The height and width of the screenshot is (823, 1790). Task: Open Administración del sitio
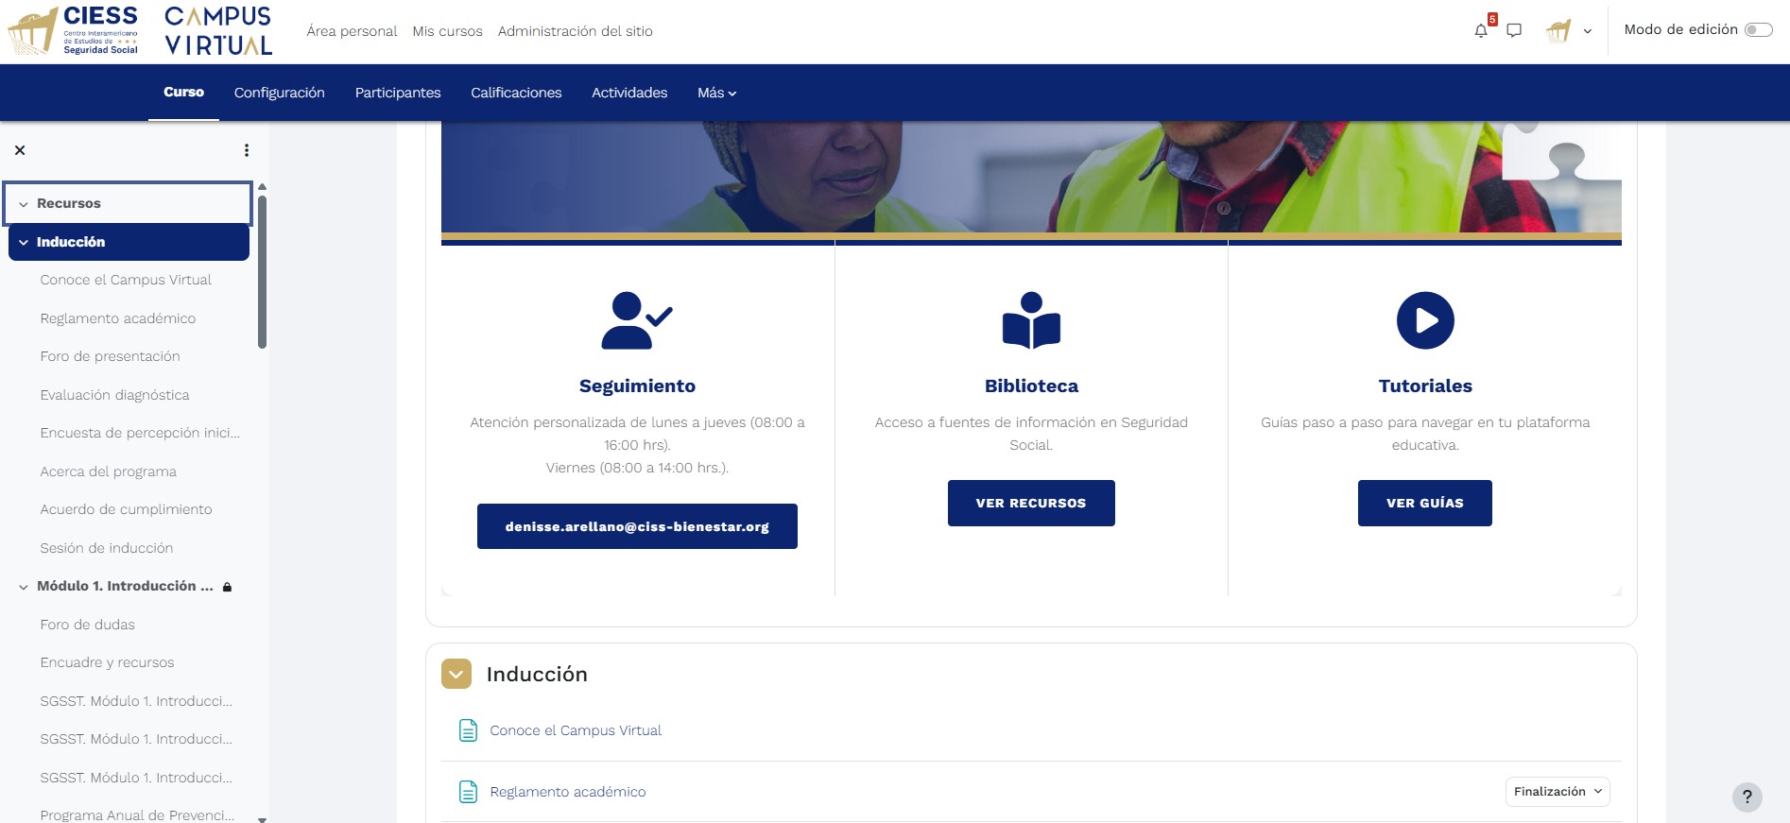point(575,31)
